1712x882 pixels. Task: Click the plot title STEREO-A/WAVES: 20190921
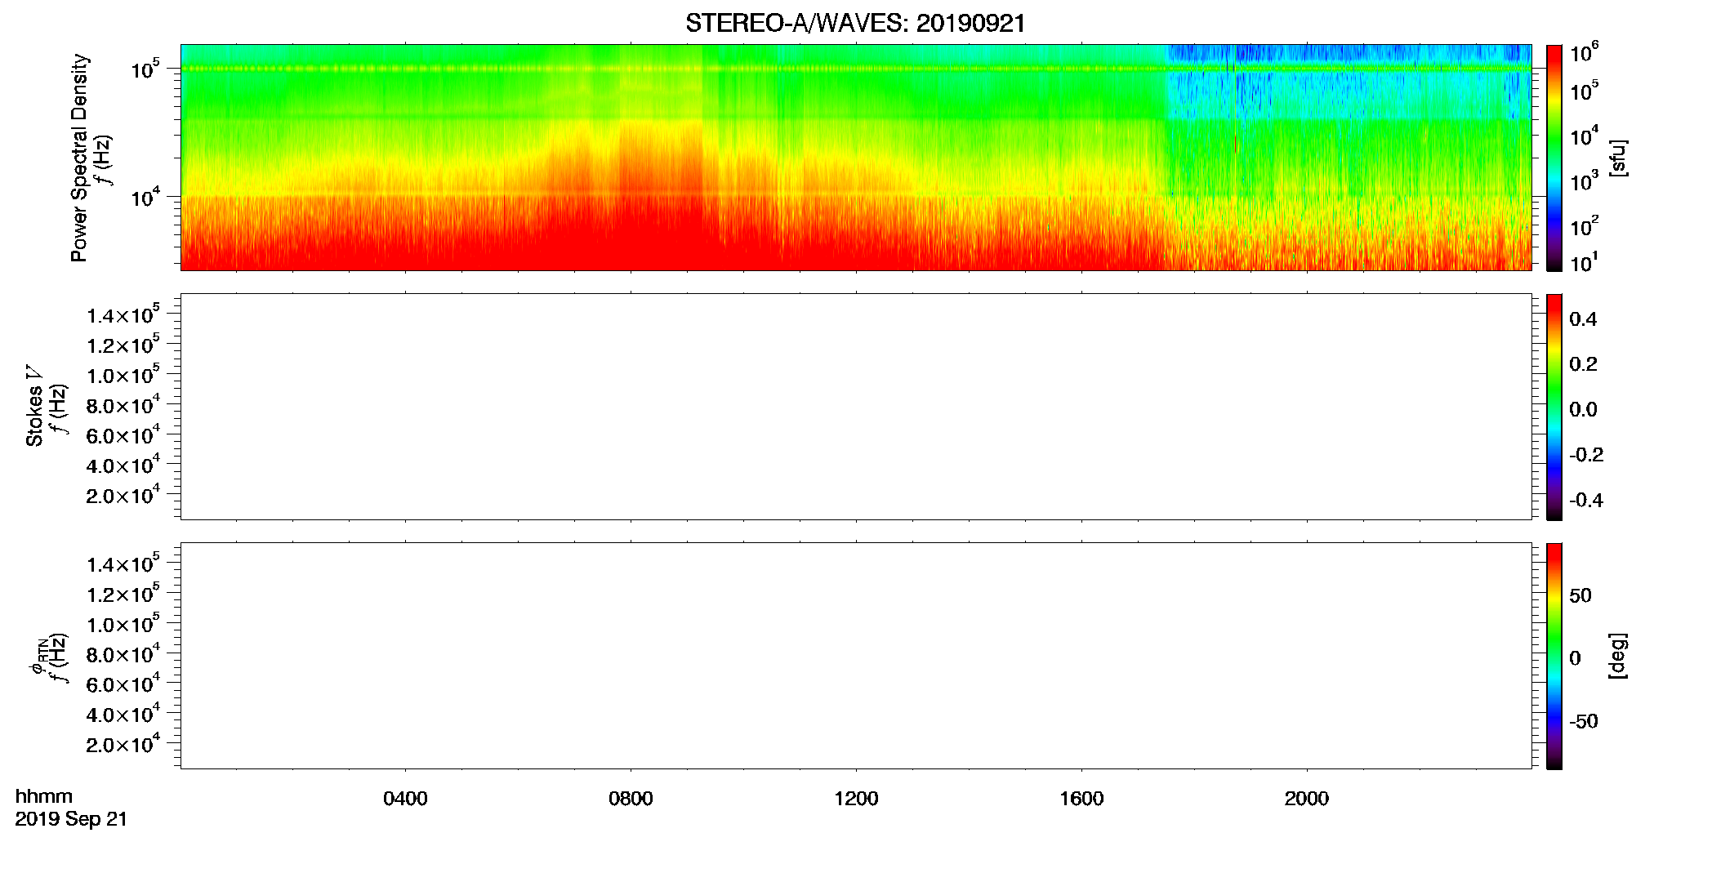(x=855, y=24)
